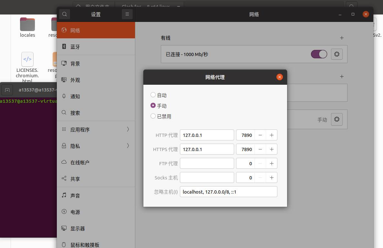Open 电源 settings
Viewport: 383px width, 248px height.
(96, 212)
